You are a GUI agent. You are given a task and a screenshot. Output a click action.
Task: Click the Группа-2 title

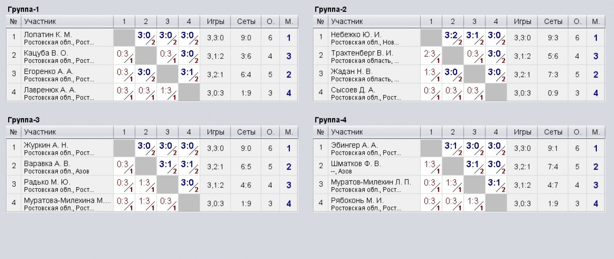pyautogui.click(x=331, y=9)
